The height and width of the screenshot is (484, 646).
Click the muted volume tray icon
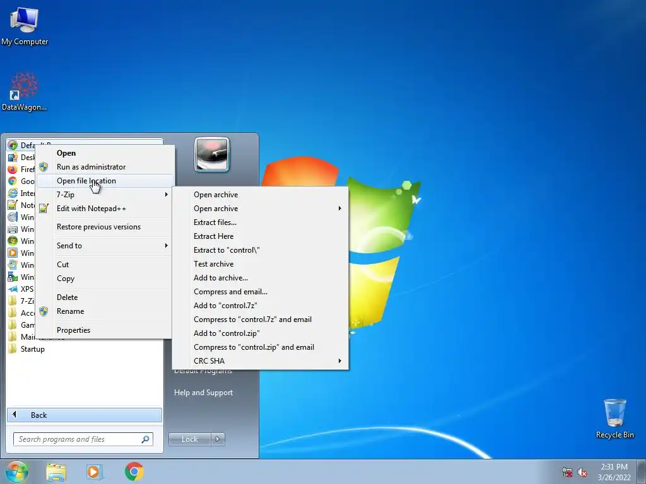pos(582,473)
